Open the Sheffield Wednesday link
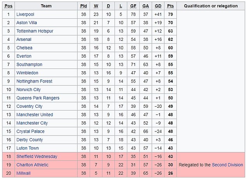This screenshot has width=247, height=179. (x=37, y=156)
